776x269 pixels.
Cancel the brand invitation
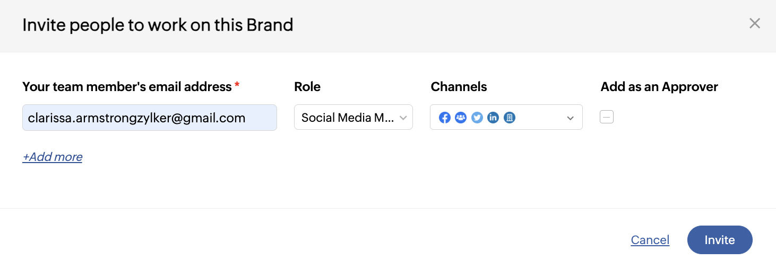click(650, 240)
